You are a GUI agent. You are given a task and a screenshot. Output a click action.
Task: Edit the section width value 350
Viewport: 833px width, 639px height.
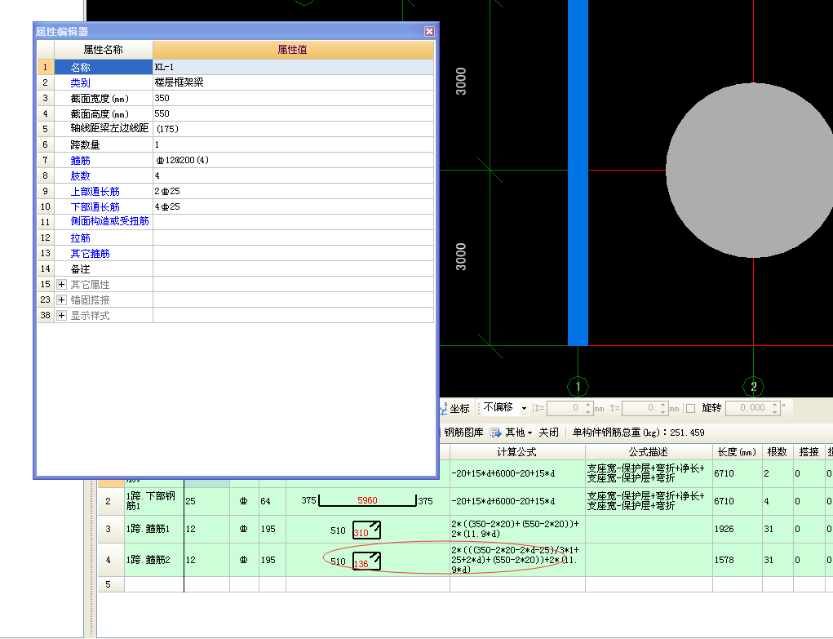coord(293,99)
